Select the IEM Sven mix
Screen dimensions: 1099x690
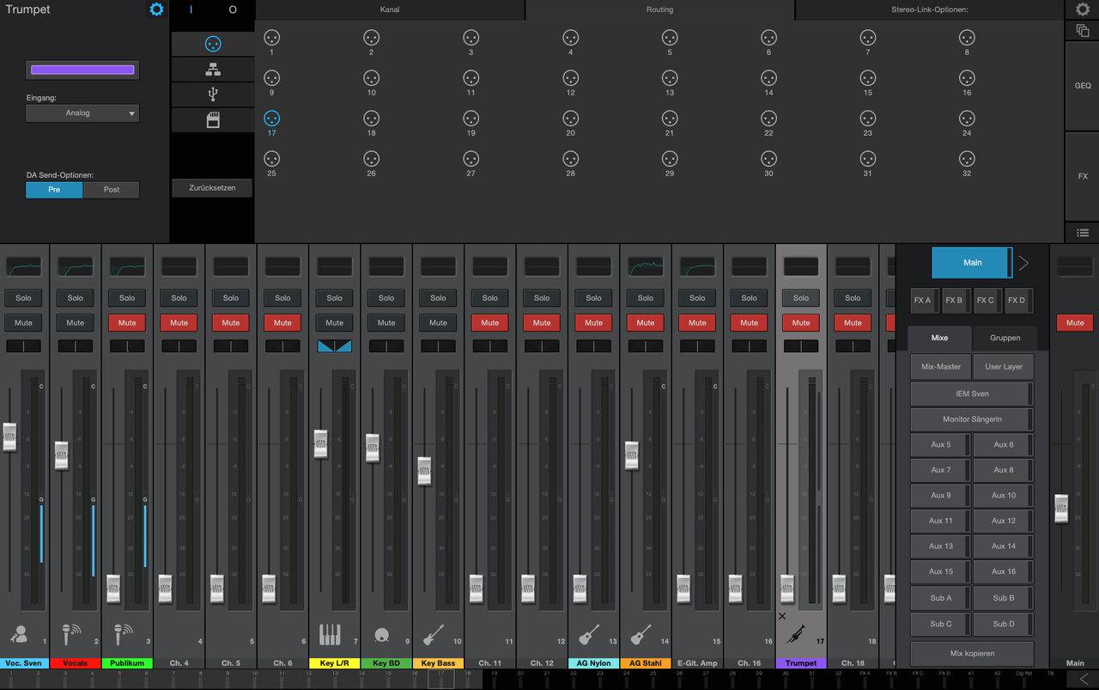pos(972,394)
